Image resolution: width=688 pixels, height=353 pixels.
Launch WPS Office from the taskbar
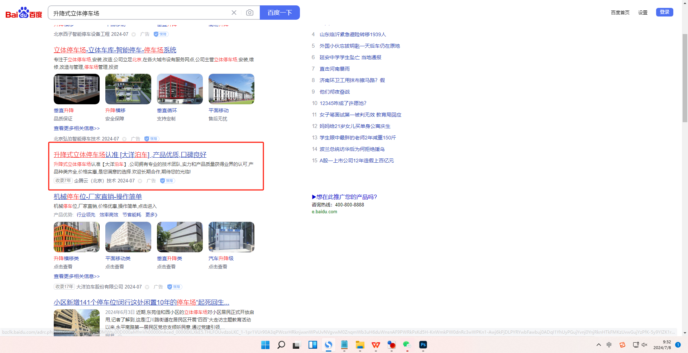click(x=376, y=345)
